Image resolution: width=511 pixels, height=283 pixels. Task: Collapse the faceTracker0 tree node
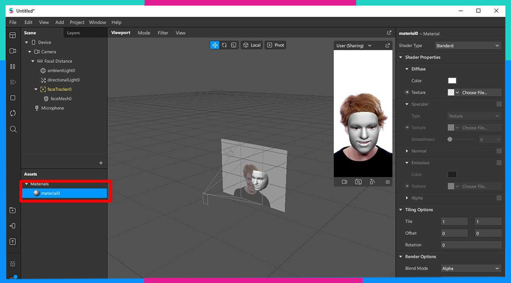pos(36,89)
